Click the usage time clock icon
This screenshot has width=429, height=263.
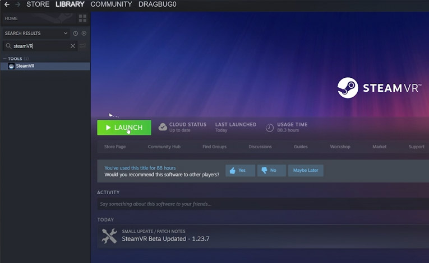coord(270,128)
